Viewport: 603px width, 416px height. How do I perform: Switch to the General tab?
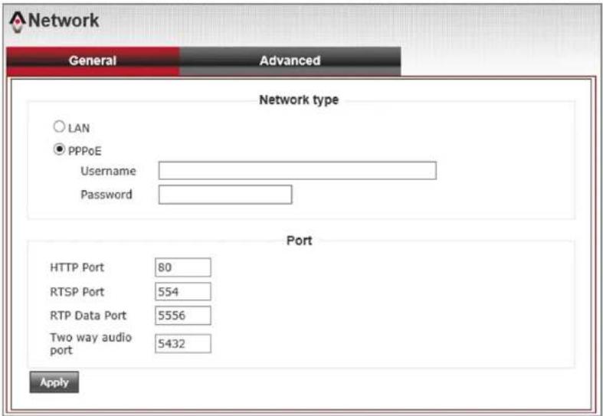[93, 61]
